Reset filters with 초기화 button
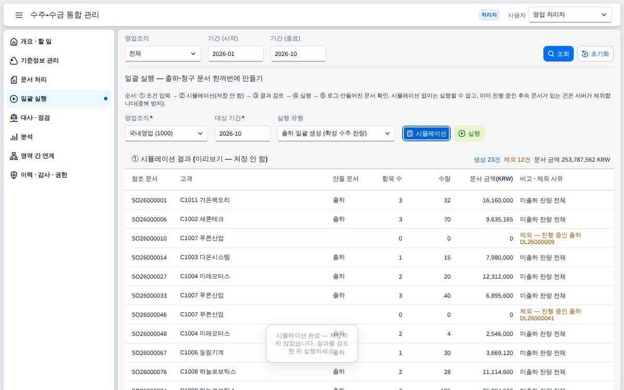This screenshot has width=624, height=390. pyautogui.click(x=595, y=54)
